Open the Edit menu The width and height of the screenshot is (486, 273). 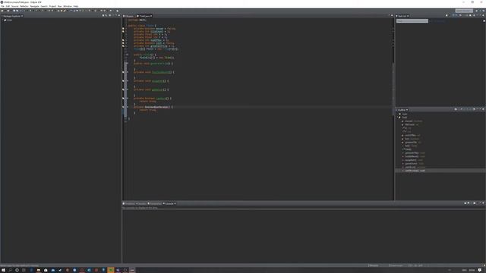pyautogui.click(x=8, y=6)
